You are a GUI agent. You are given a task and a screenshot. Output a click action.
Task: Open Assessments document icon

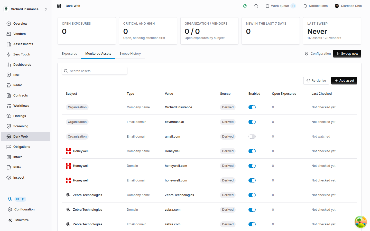point(9,44)
